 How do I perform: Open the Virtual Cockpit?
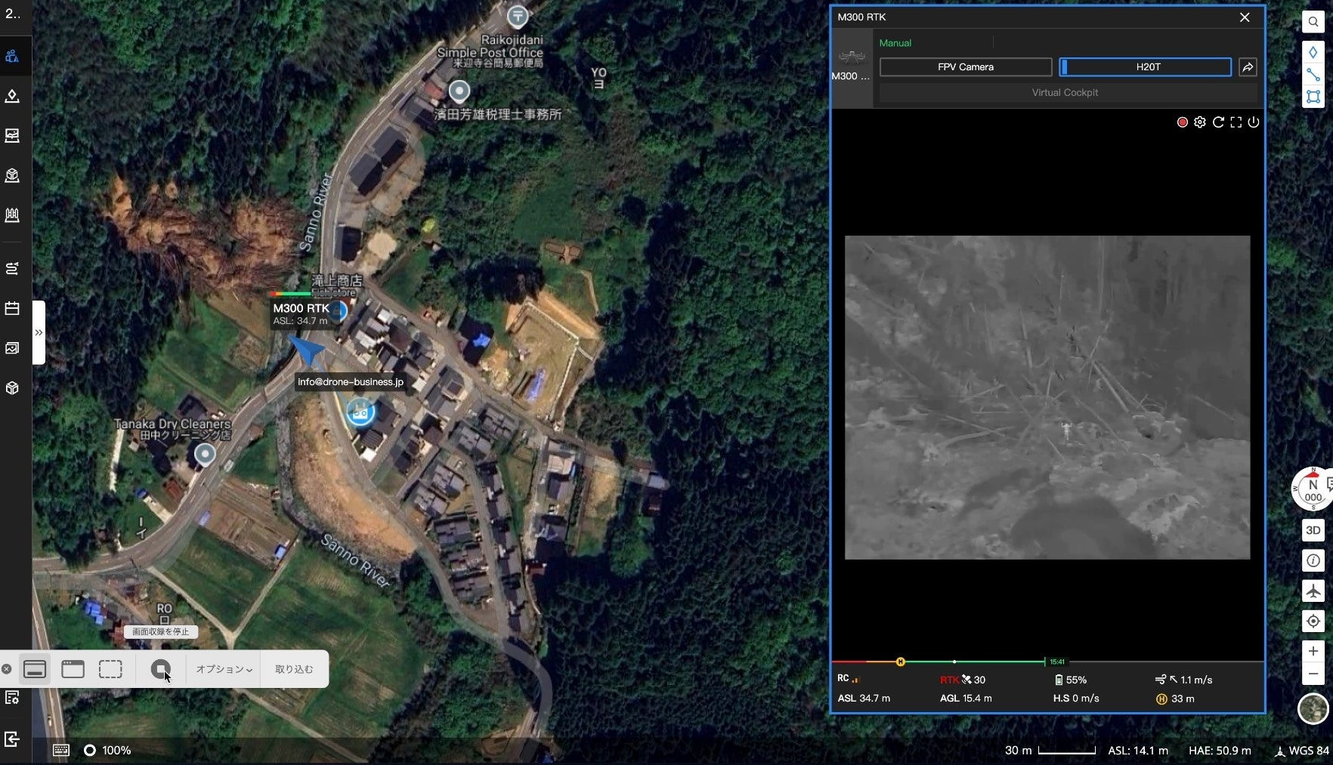point(1065,92)
